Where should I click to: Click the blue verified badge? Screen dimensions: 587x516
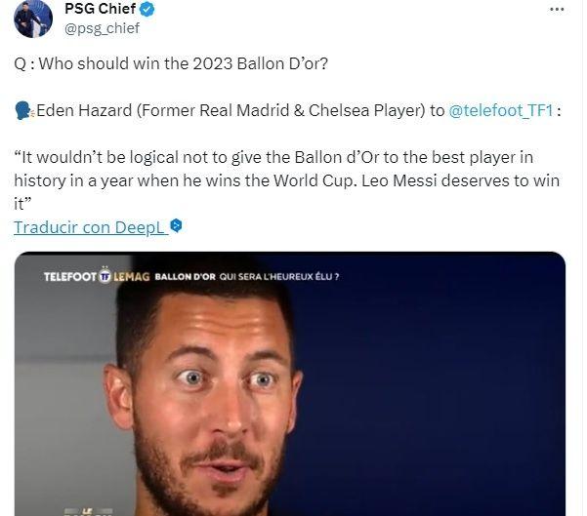click(147, 10)
